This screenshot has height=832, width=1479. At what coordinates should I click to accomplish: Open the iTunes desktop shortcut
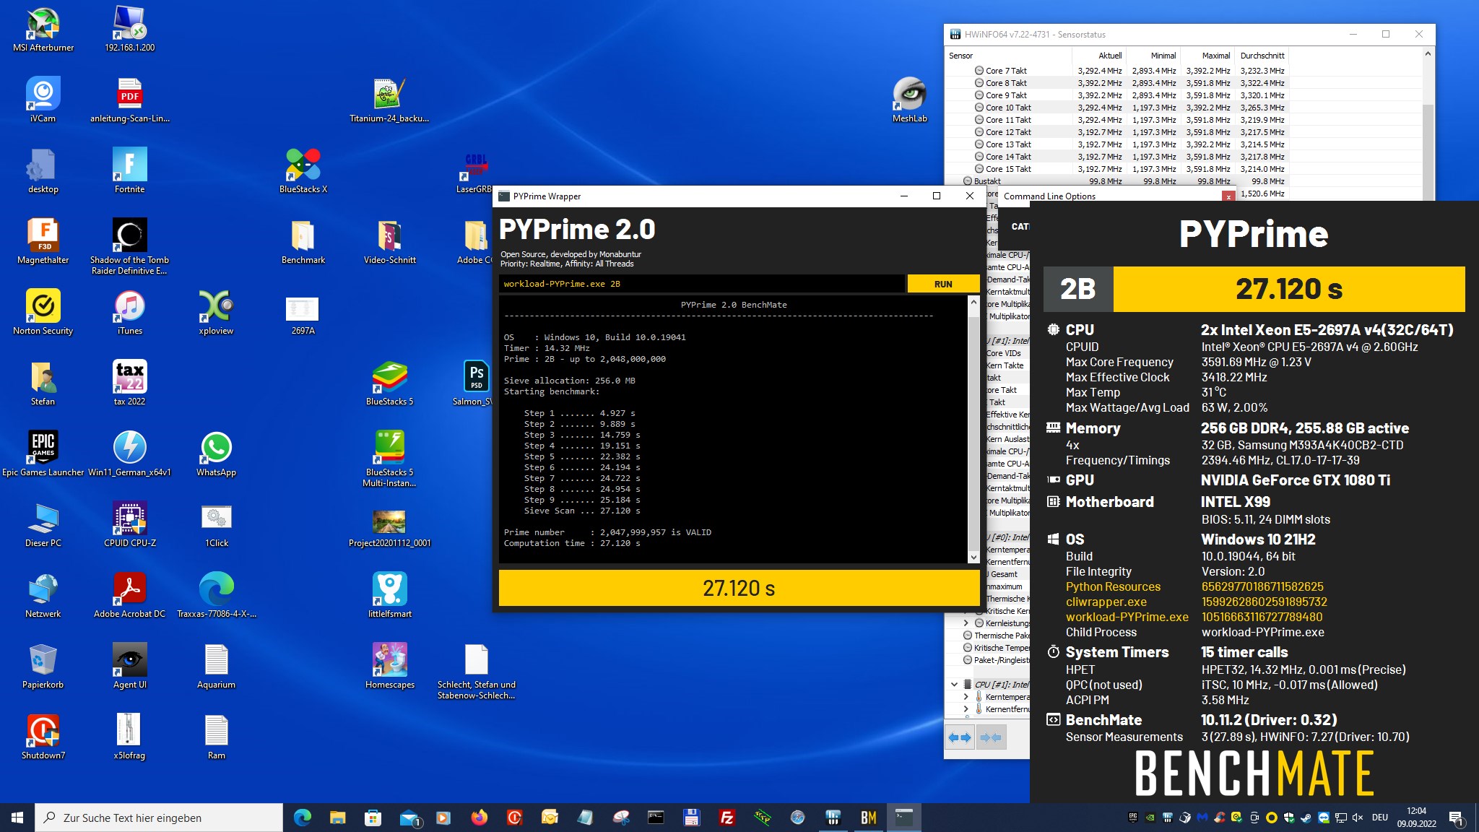tap(130, 312)
